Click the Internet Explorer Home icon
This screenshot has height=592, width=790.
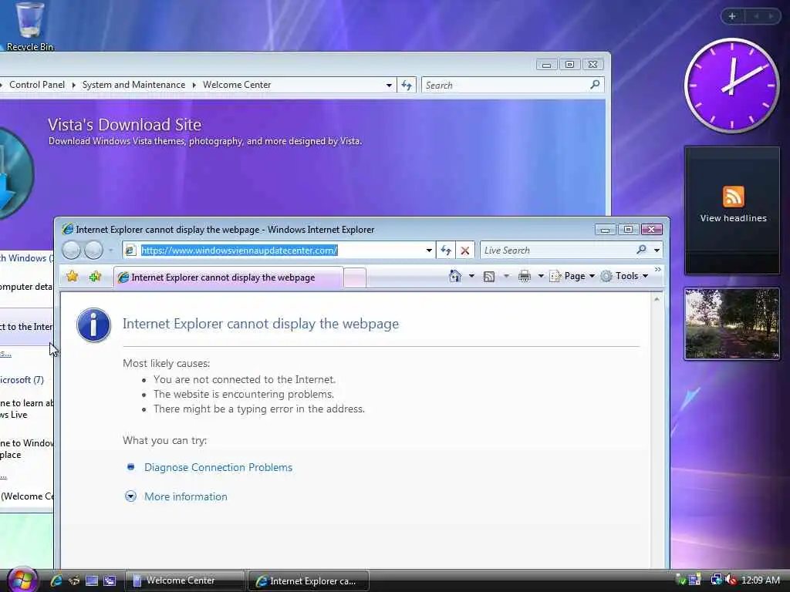[455, 276]
